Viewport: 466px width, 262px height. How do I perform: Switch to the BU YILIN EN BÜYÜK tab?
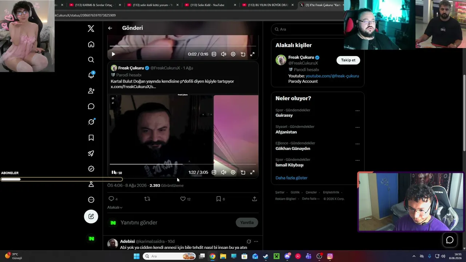[268, 5]
